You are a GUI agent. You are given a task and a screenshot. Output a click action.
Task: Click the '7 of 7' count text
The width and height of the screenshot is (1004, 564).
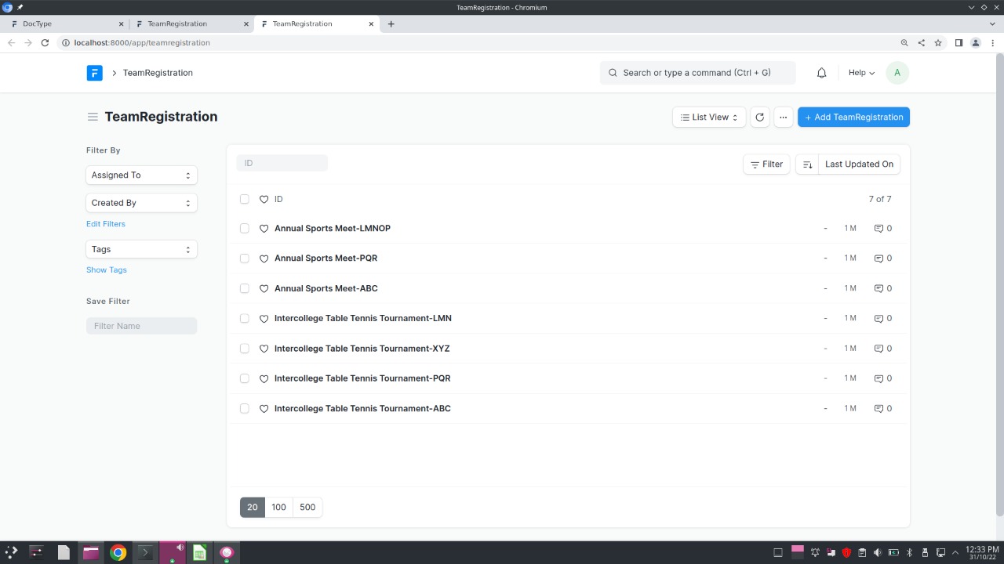point(880,200)
